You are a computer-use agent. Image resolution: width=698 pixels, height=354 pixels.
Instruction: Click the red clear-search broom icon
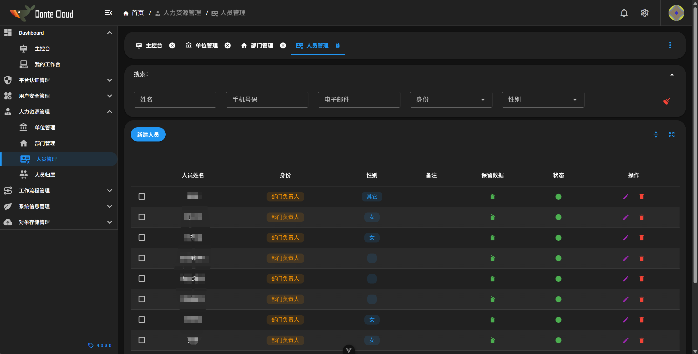[x=666, y=101]
